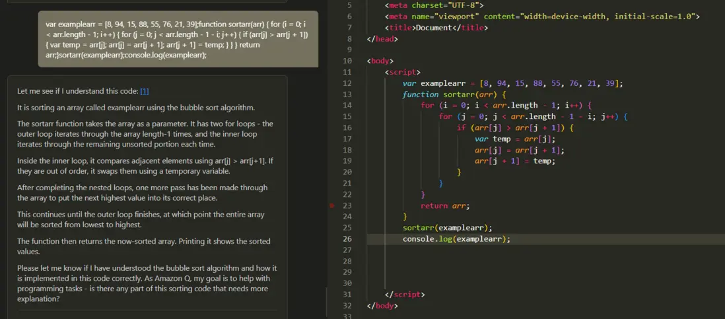
Task: Select line number 13 in the gutter
Action: (x=347, y=94)
